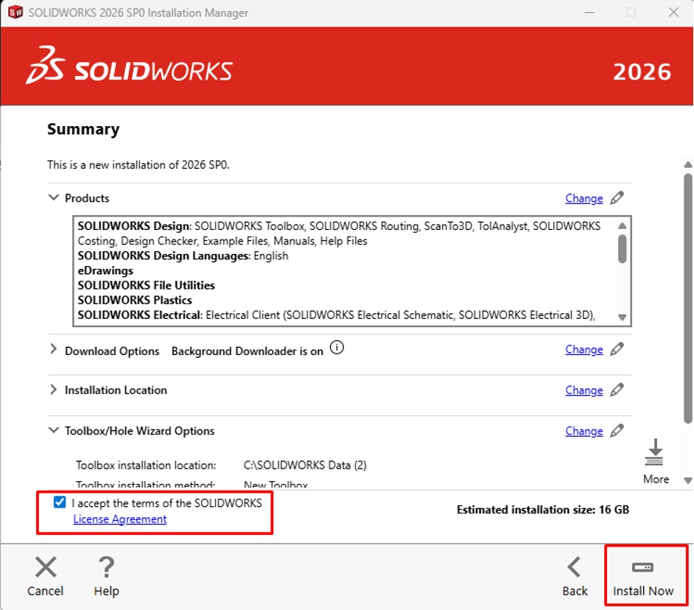
Task: Click the eDrawings product entry
Action: [105, 270]
